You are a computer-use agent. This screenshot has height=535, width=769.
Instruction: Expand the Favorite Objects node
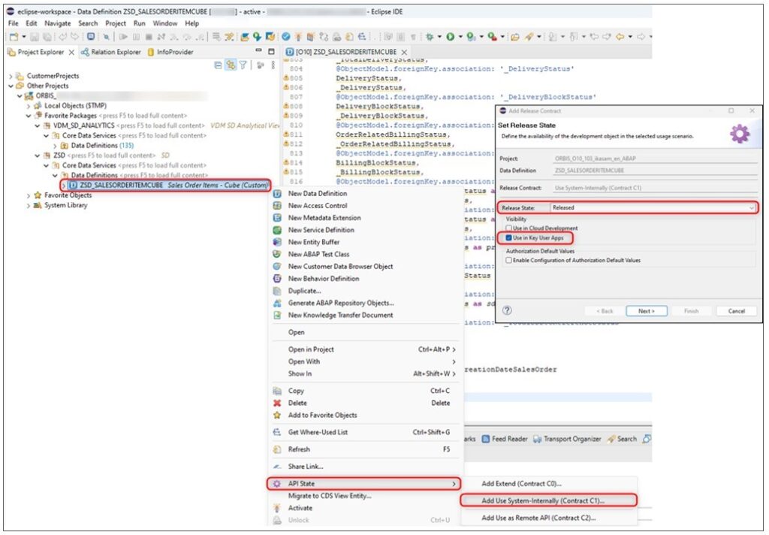pyautogui.click(x=29, y=195)
